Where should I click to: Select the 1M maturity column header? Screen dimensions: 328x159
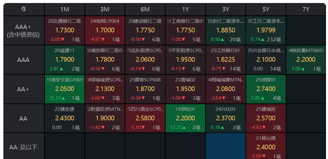click(x=65, y=9)
